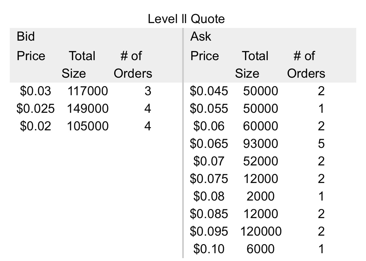
Task: Select the $0.02 bid price
Action: pos(35,126)
